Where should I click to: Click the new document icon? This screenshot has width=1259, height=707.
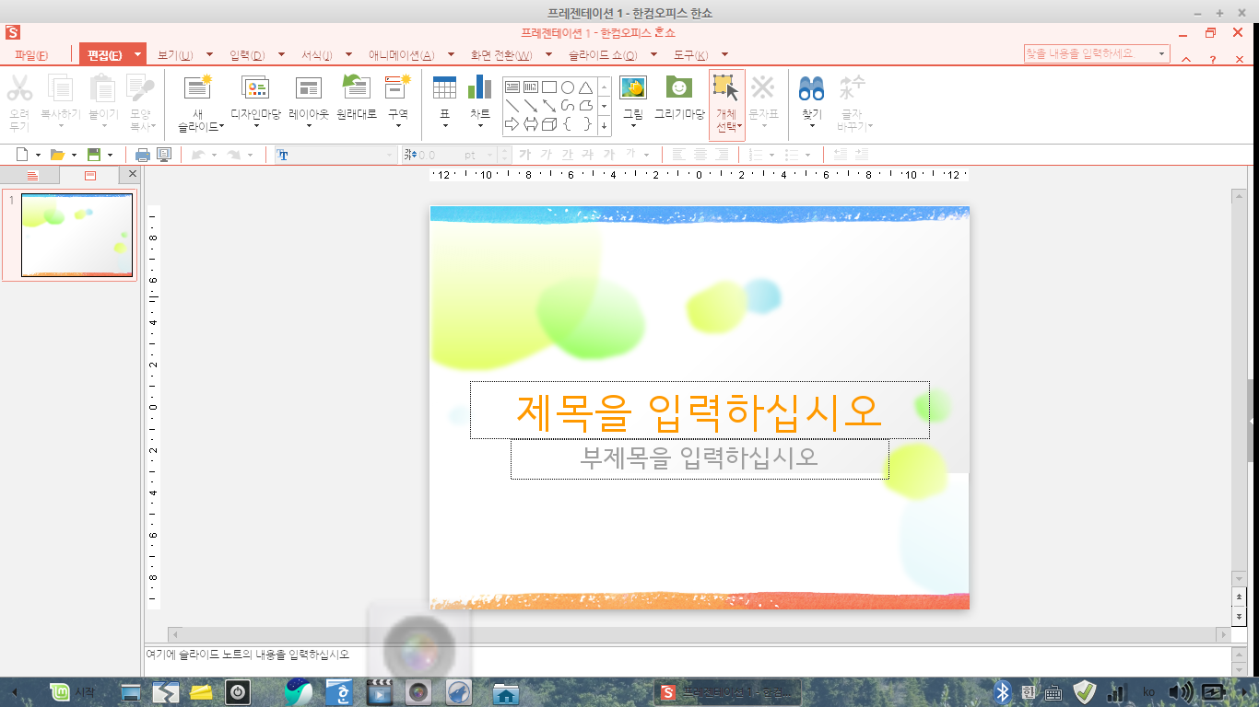pyautogui.click(x=23, y=155)
